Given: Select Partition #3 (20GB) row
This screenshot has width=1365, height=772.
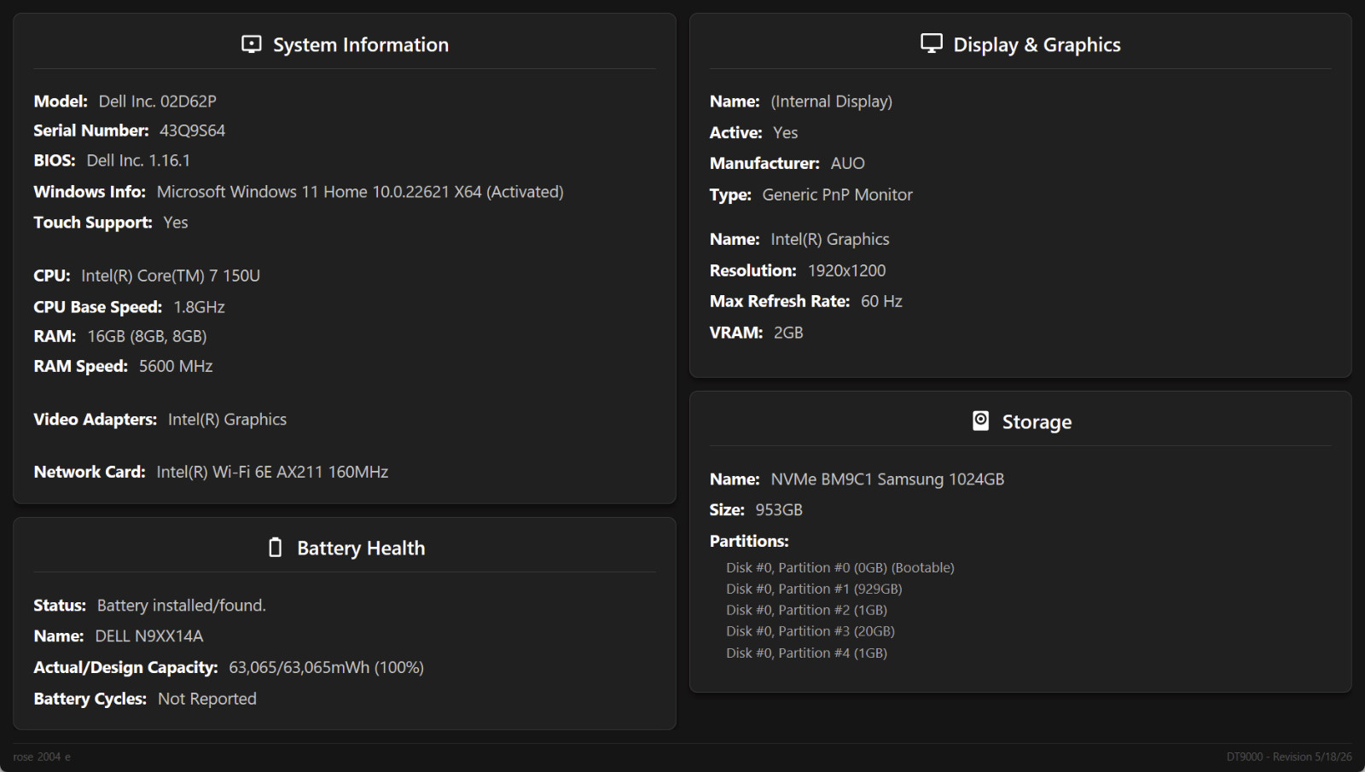Looking at the screenshot, I should tap(810, 631).
